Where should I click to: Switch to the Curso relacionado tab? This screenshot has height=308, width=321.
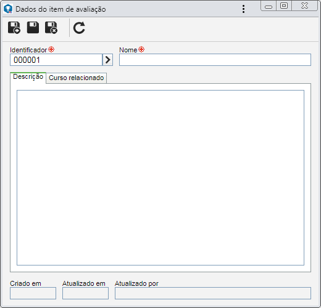(x=76, y=78)
